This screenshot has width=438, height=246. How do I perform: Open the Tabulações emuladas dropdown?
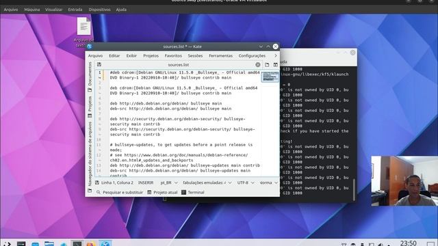207,182
